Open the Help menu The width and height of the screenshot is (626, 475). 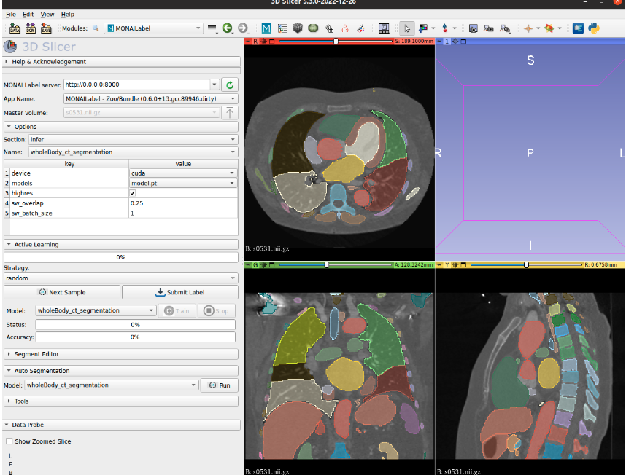(67, 15)
